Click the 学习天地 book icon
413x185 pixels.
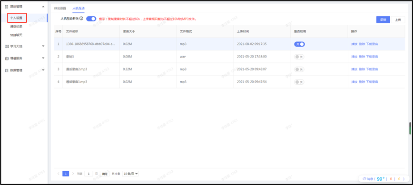coord(7,46)
